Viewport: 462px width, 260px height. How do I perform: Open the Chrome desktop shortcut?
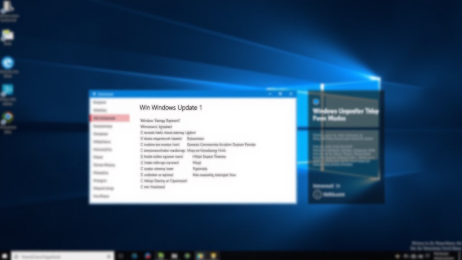point(8,118)
